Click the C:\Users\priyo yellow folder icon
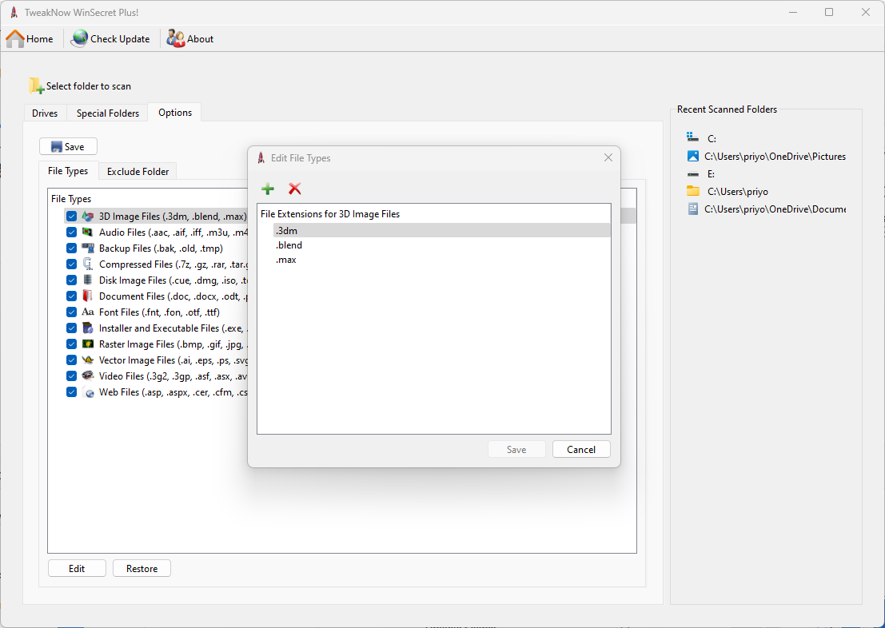 [x=692, y=191]
